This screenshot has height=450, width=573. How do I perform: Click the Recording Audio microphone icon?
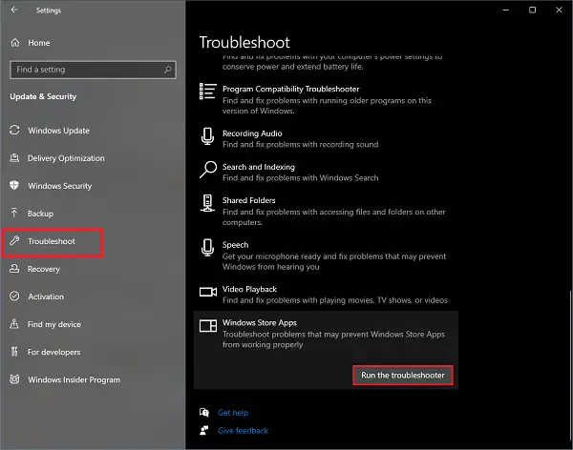[207, 136]
